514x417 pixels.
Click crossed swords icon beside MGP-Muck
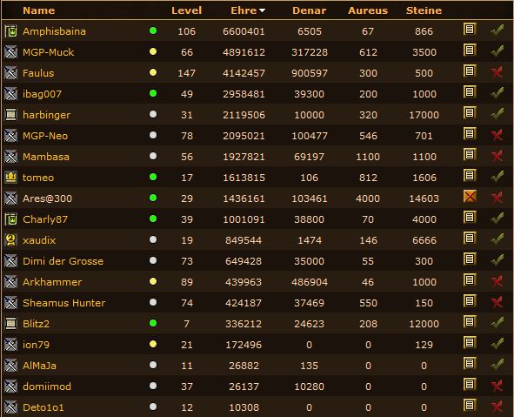(x=10, y=52)
